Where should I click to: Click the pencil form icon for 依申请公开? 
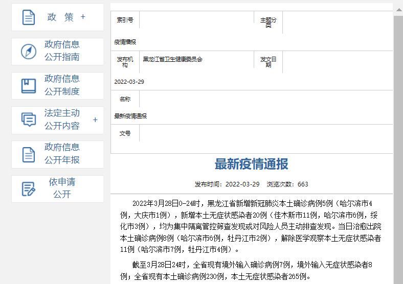point(29,188)
